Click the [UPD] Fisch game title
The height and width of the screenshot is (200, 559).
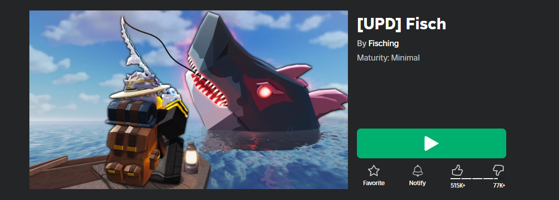pos(401,24)
